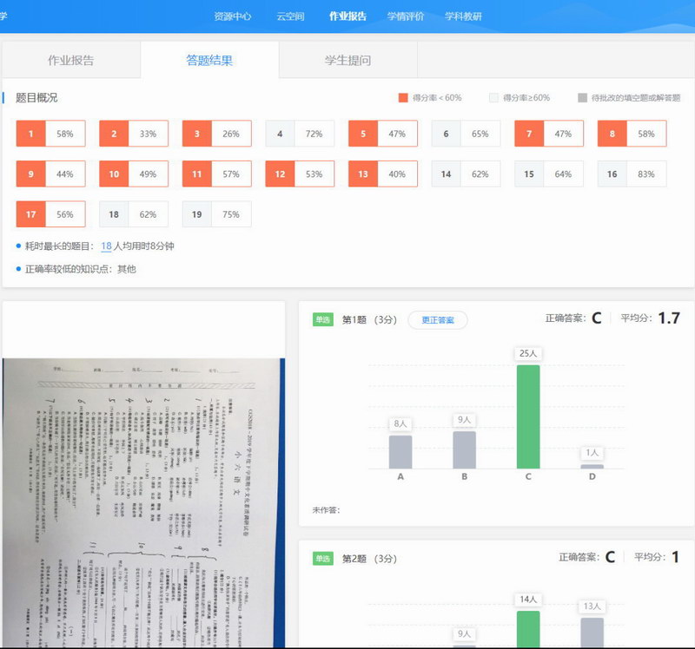Select 学科教研 in the top navigation
The image size is (695, 649).
click(463, 16)
